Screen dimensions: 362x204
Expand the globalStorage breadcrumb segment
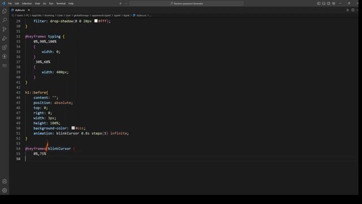[81, 15]
